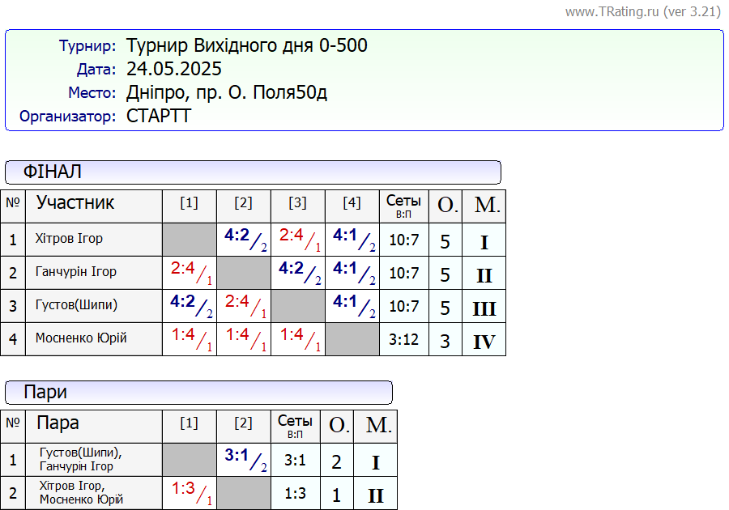This screenshot has width=729, height=510.
Task: Open player Хітров Ігор in final table row 1
Action: [69, 239]
